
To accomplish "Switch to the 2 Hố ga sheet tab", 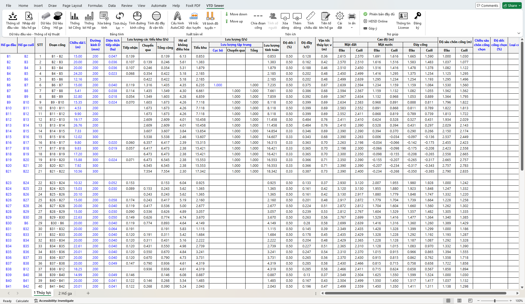I will [x=65, y=293].
